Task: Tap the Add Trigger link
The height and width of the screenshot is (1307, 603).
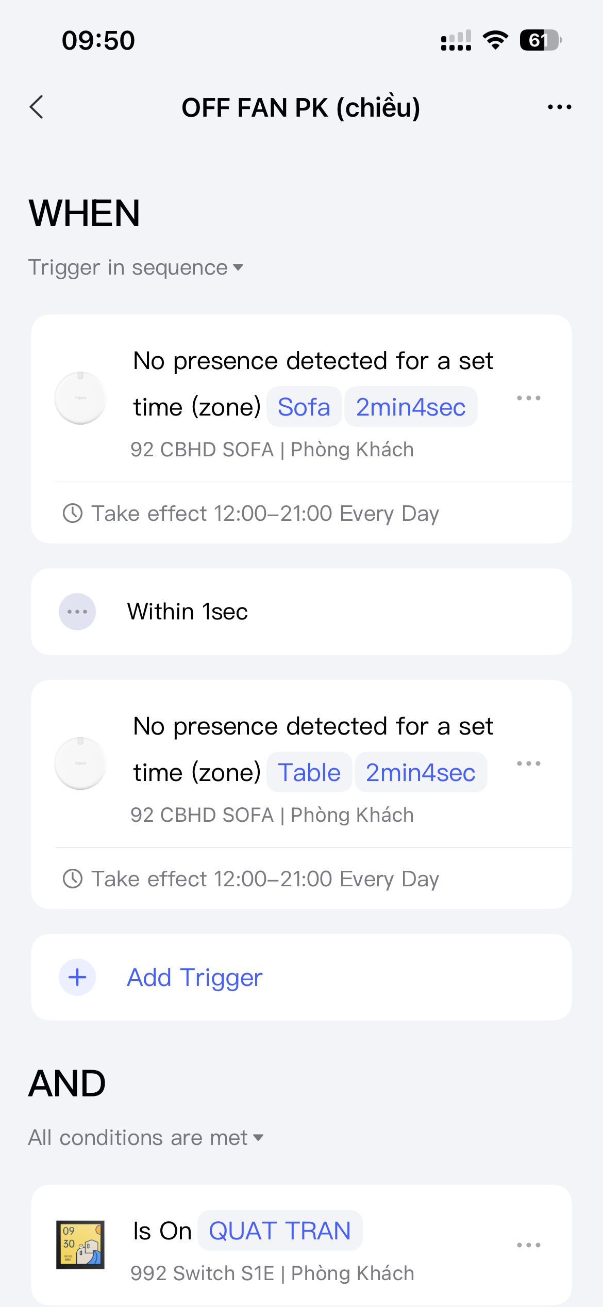Action: coord(195,977)
